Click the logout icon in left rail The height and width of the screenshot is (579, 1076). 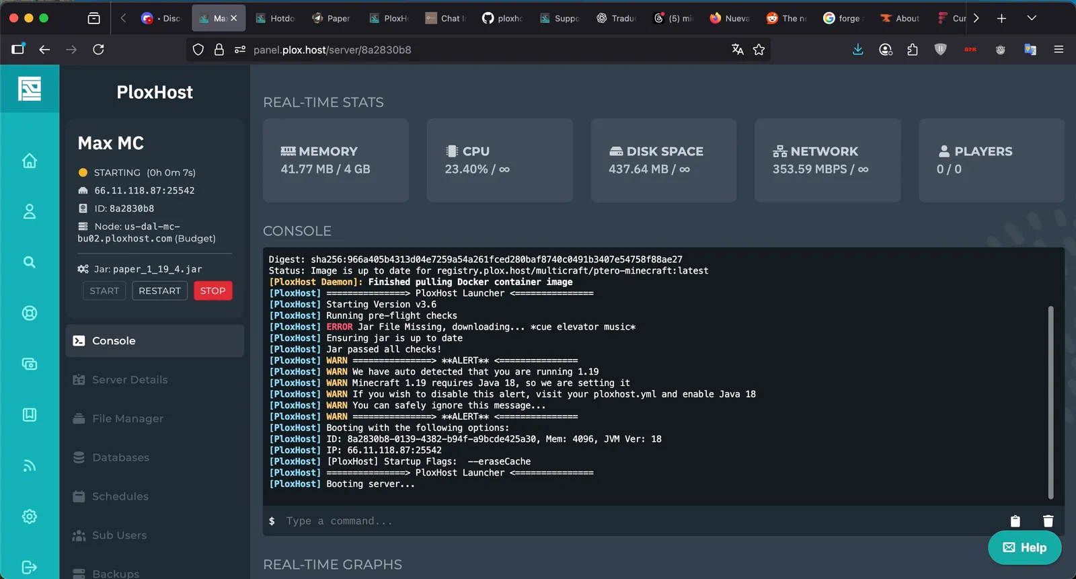pos(30,567)
